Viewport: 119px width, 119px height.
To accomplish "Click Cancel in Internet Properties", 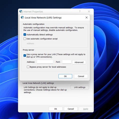I will tap(71, 109).
